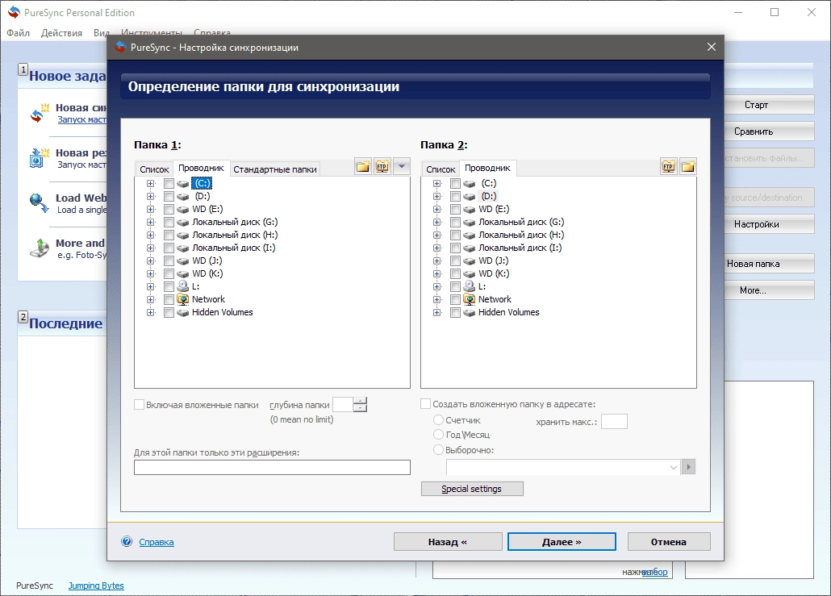Switch to Проводник tab in Folder 2
The width and height of the screenshot is (831, 596).
487,168
